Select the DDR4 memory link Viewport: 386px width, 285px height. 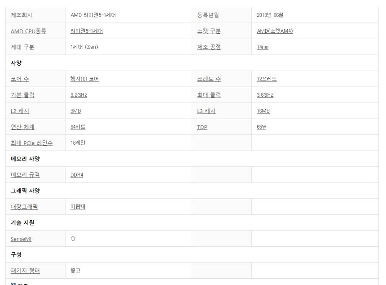[77, 175]
